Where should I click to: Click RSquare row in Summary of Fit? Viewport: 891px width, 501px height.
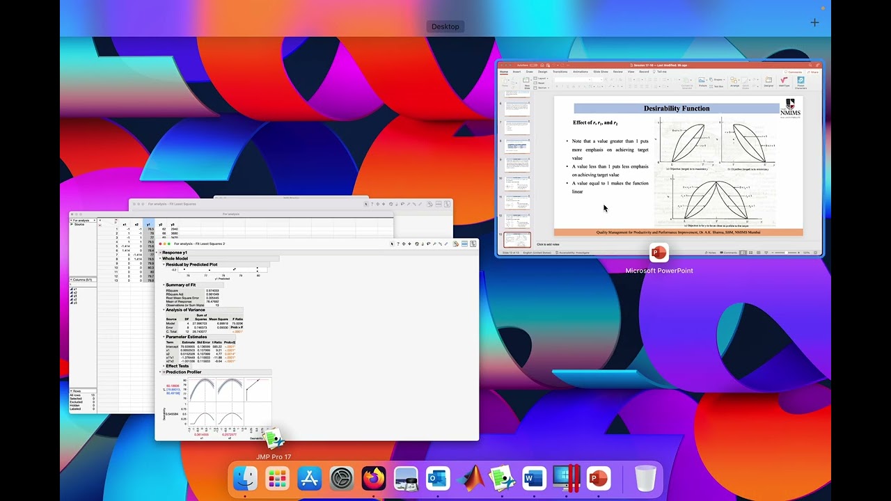click(193, 290)
